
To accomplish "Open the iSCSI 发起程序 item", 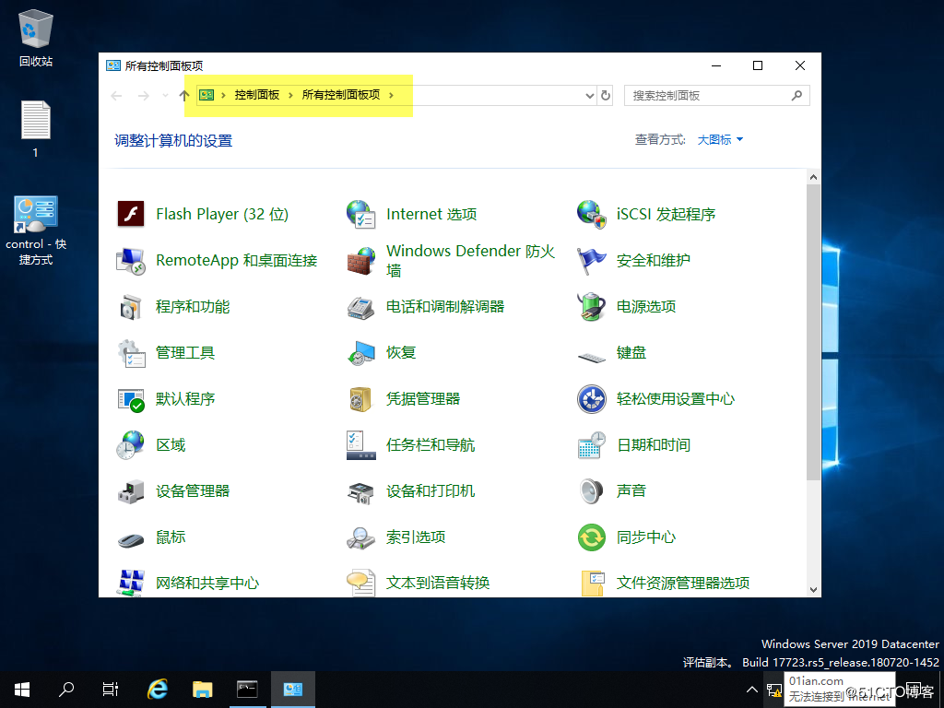I will click(666, 214).
